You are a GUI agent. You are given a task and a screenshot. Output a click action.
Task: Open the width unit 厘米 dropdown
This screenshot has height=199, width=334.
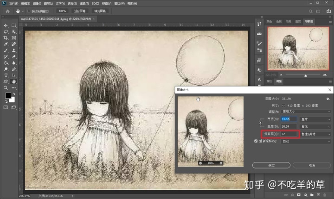click(315, 119)
